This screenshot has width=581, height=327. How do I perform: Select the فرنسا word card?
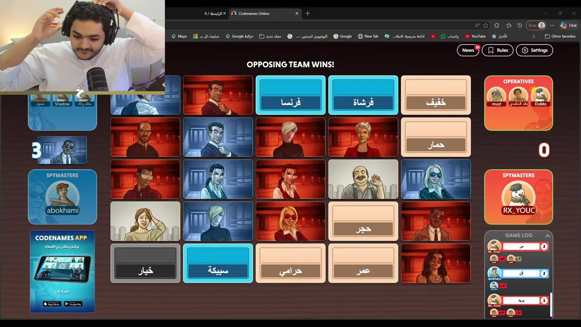290,95
